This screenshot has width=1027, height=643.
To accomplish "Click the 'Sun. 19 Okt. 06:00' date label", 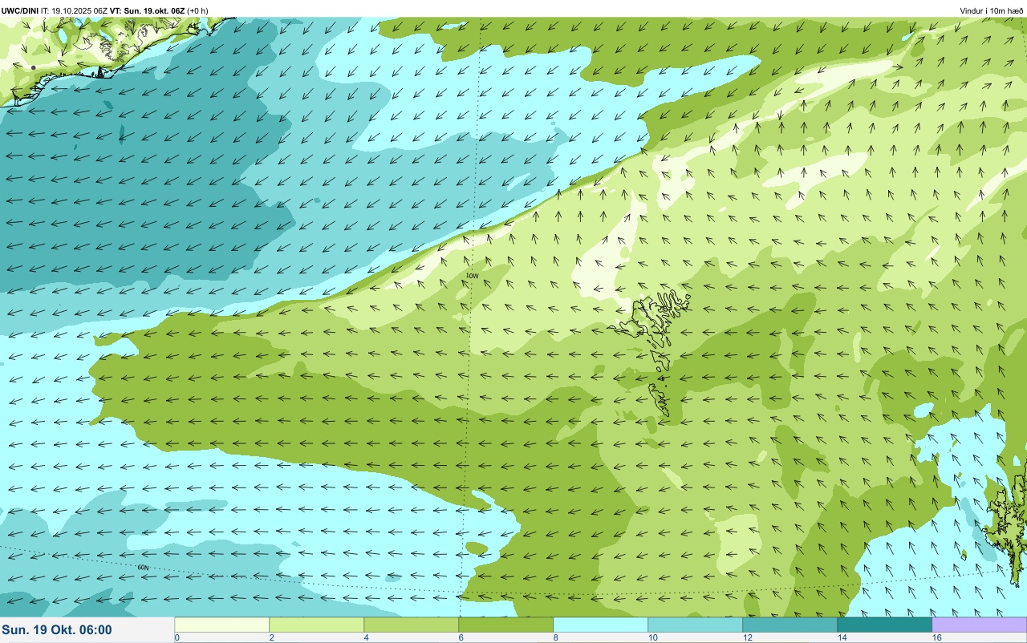I will pos(57,630).
